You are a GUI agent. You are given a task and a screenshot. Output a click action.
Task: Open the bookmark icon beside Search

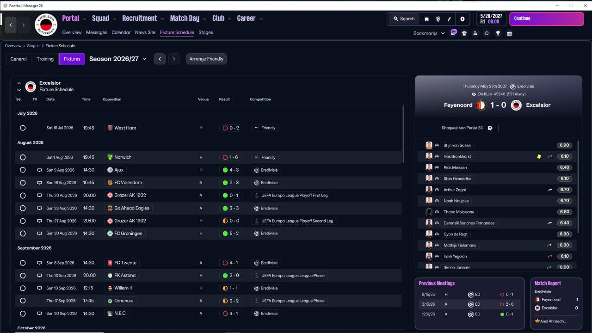426,19
